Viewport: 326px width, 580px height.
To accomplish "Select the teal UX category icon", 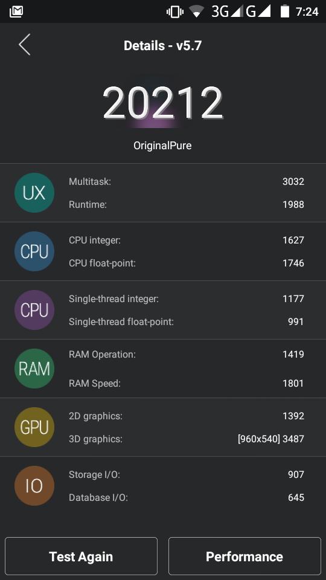I will point(34,193).
